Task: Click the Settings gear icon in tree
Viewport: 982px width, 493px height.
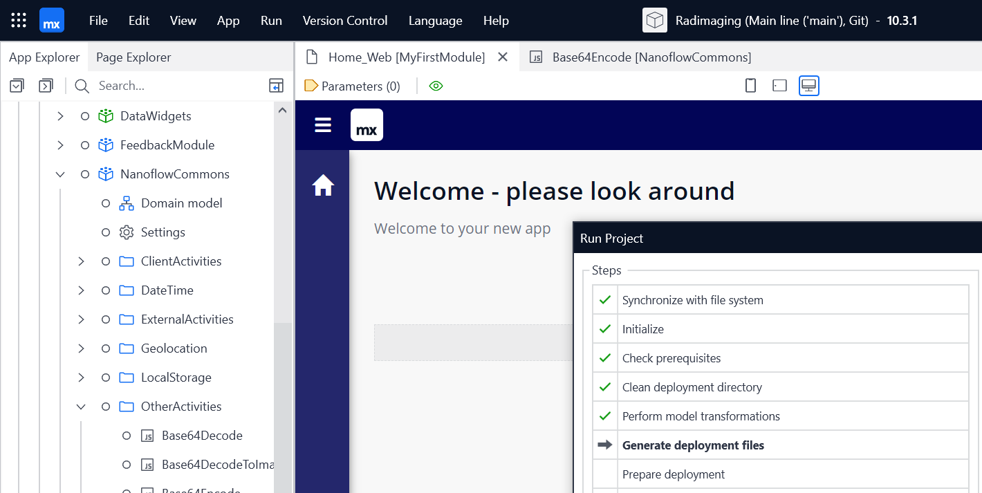Action: [x=126, y=232]
